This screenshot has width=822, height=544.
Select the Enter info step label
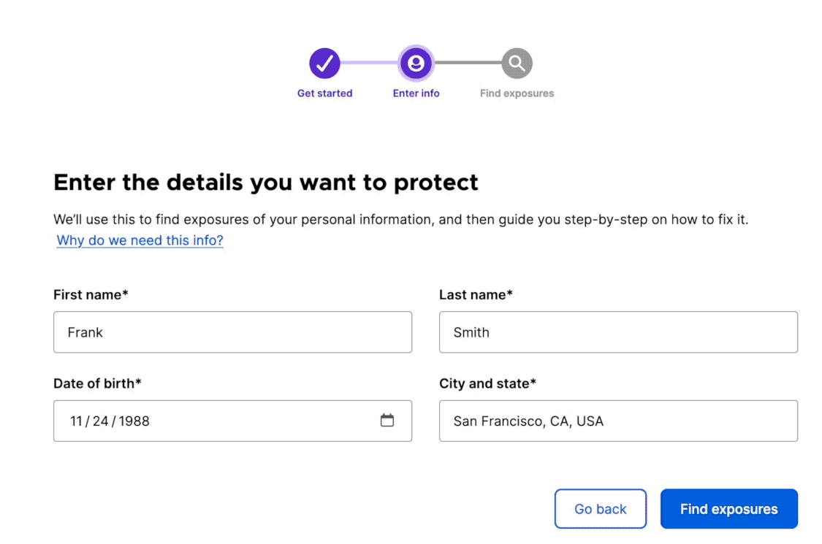416,93
